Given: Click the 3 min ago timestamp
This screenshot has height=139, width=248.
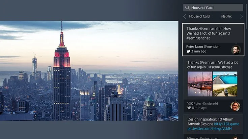Looking at the screenshot, I should coord(199,51).
